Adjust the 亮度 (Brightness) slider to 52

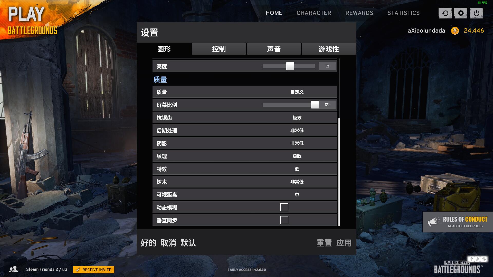pos(290,66)
